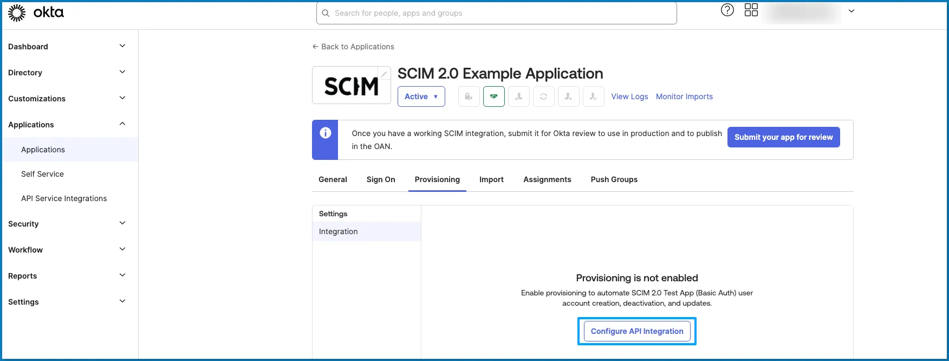
Task: Click the Okta logo in header
Action: click(36, 12)
